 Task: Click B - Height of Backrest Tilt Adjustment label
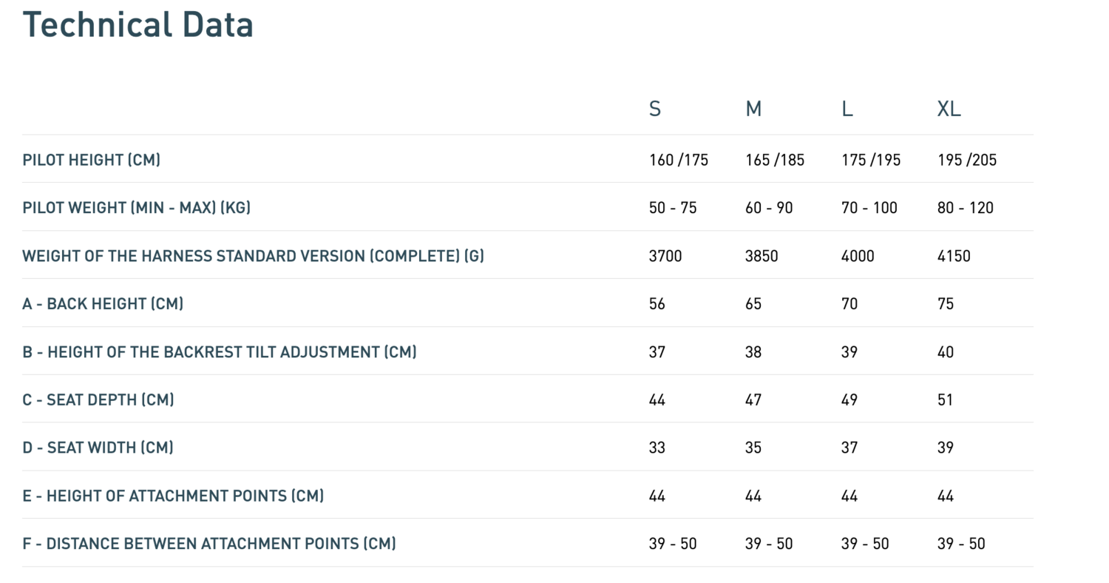pos(220,351)
